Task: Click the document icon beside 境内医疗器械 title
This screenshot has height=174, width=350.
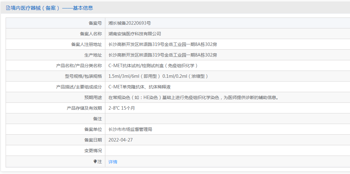Action: (x=8, y=8)
